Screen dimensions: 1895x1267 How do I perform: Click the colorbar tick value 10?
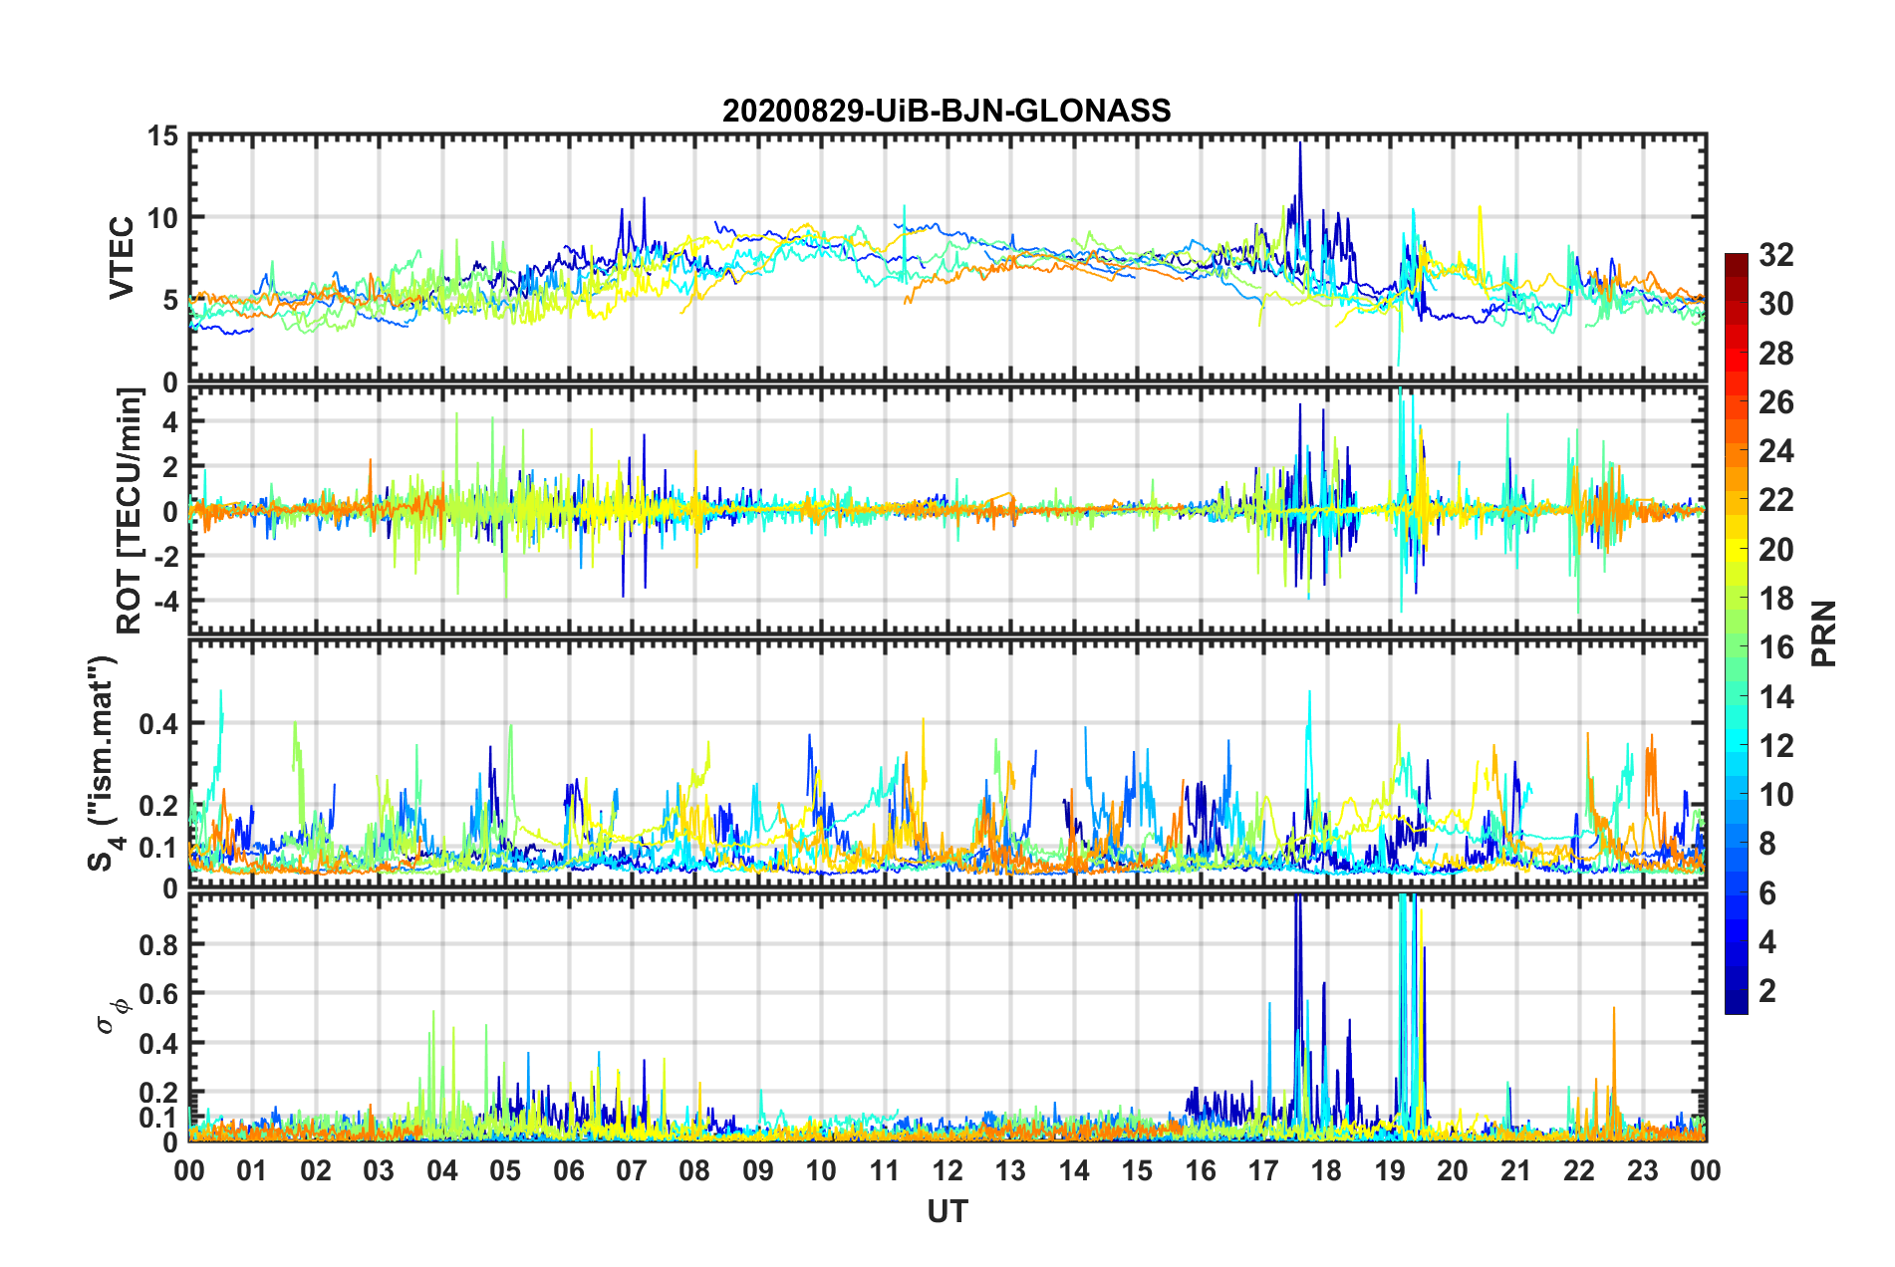click(x=1775, y=795)
